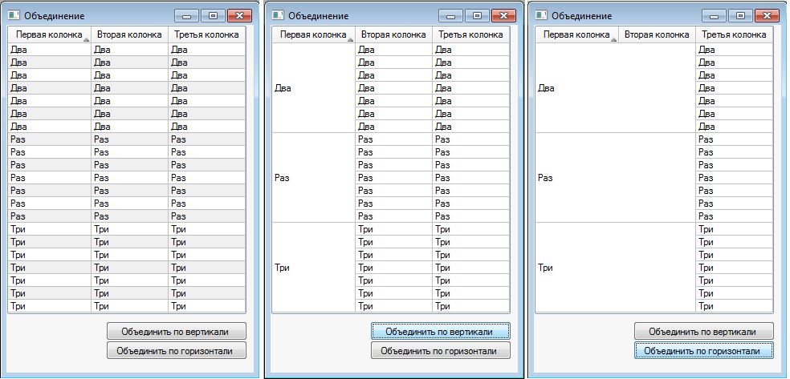Hit 'Объединить по вертикали' in the right window
The image size is (790, 379).
tap(703, 331)
